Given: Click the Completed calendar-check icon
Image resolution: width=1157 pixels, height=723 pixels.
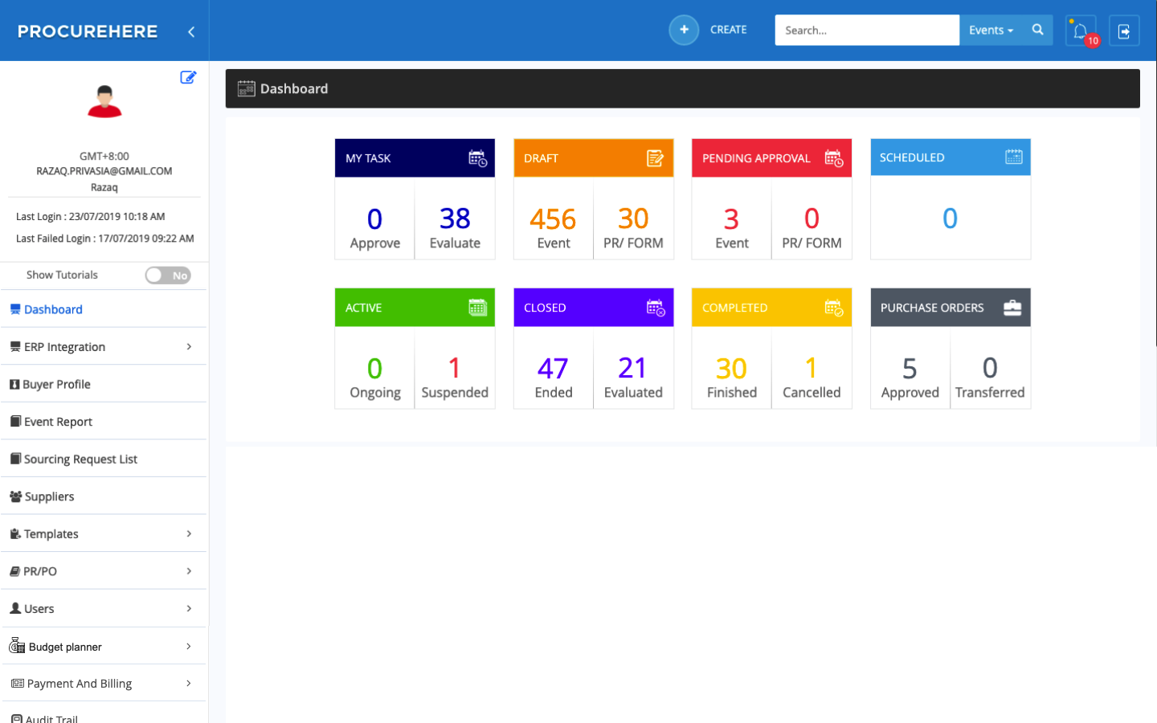Looking at the screenshot, I should pyautogui.click(x=834, y=308).
